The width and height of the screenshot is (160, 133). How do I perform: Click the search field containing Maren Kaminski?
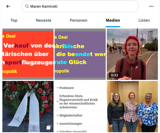pyautogui.click(x=80, y=6)
